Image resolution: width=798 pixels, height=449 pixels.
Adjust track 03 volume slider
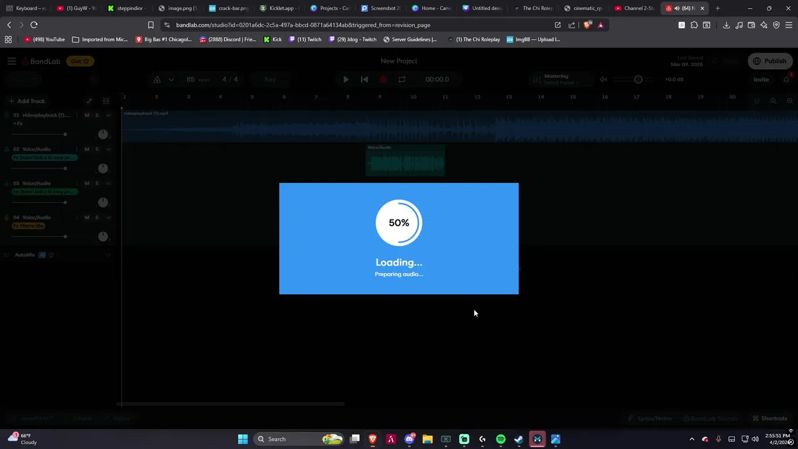(40, 202)
